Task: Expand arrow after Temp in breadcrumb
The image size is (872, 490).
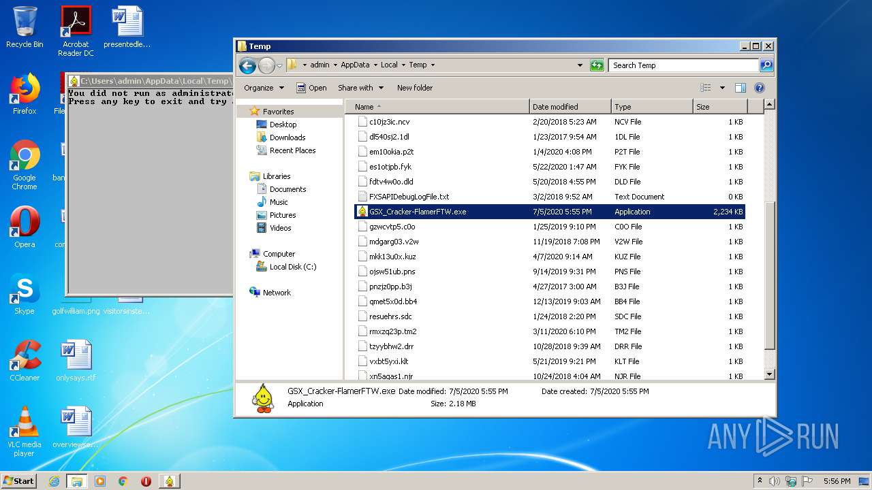Action: (x=433, y=65)
